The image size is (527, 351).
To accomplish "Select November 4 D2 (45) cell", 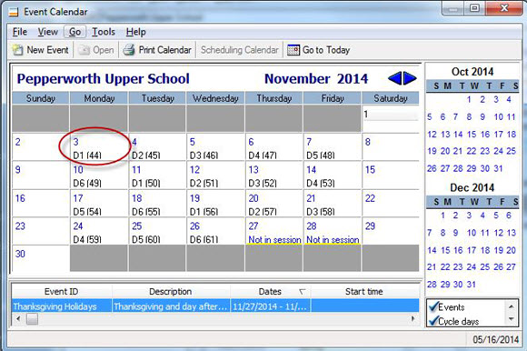I will [157, 147].
